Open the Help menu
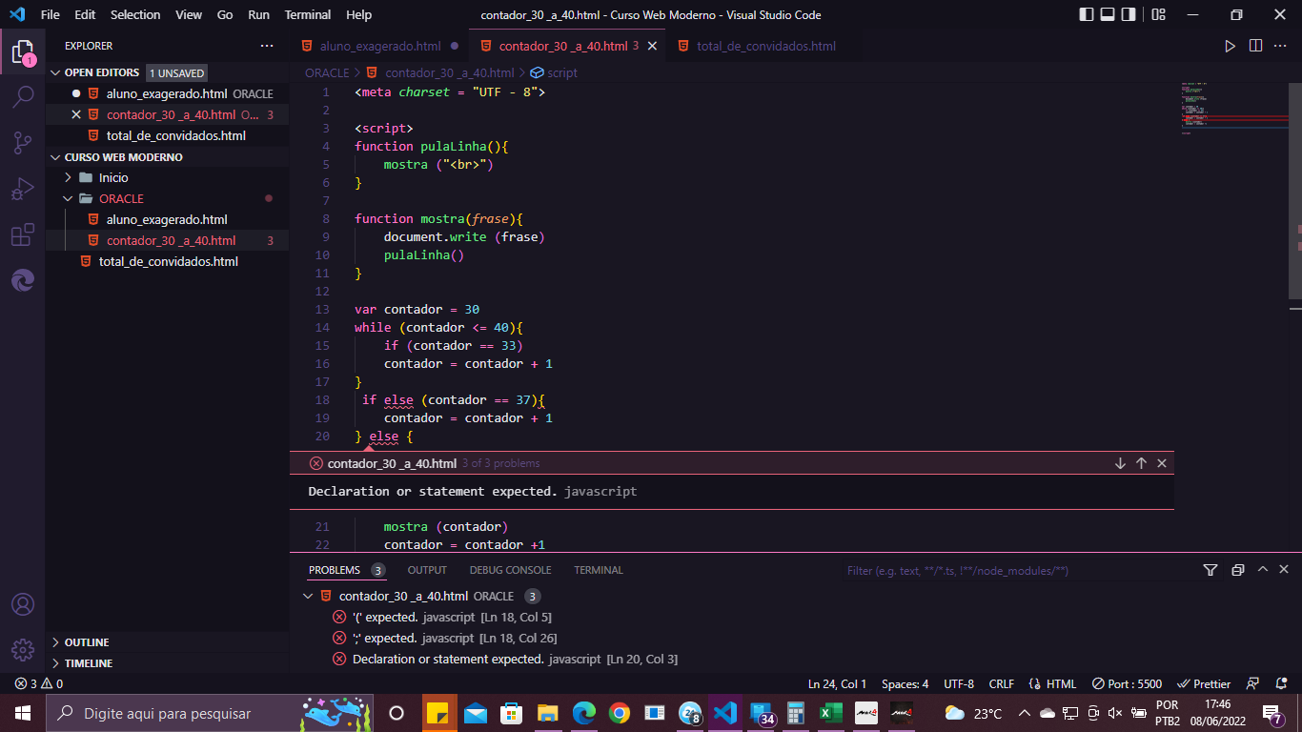 (359, 14)
